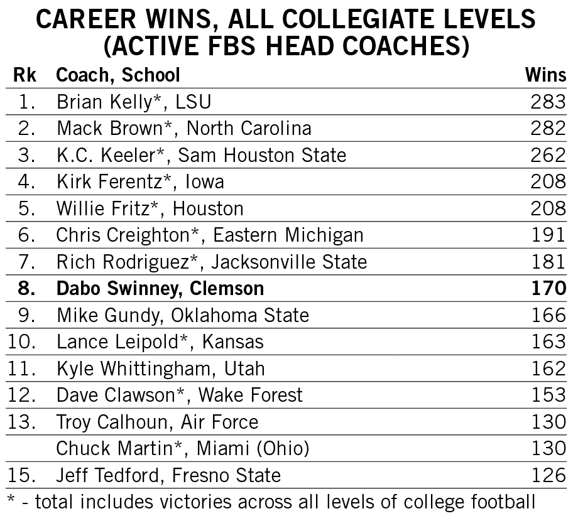Click Mike Gundy, Oklahoma State entry
The width and height of the screenshot is (578, 516).
click(286, 315)
